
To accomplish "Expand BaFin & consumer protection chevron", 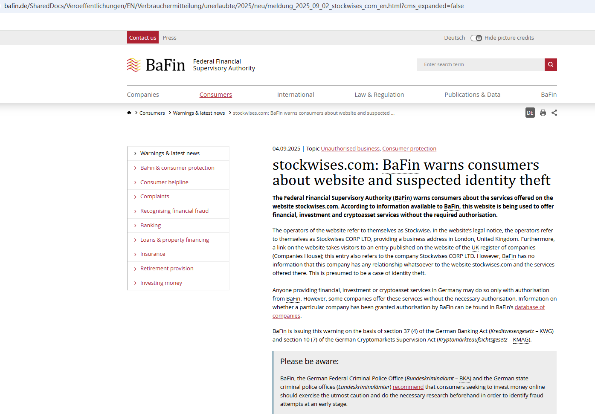I will tap(135, 168).
